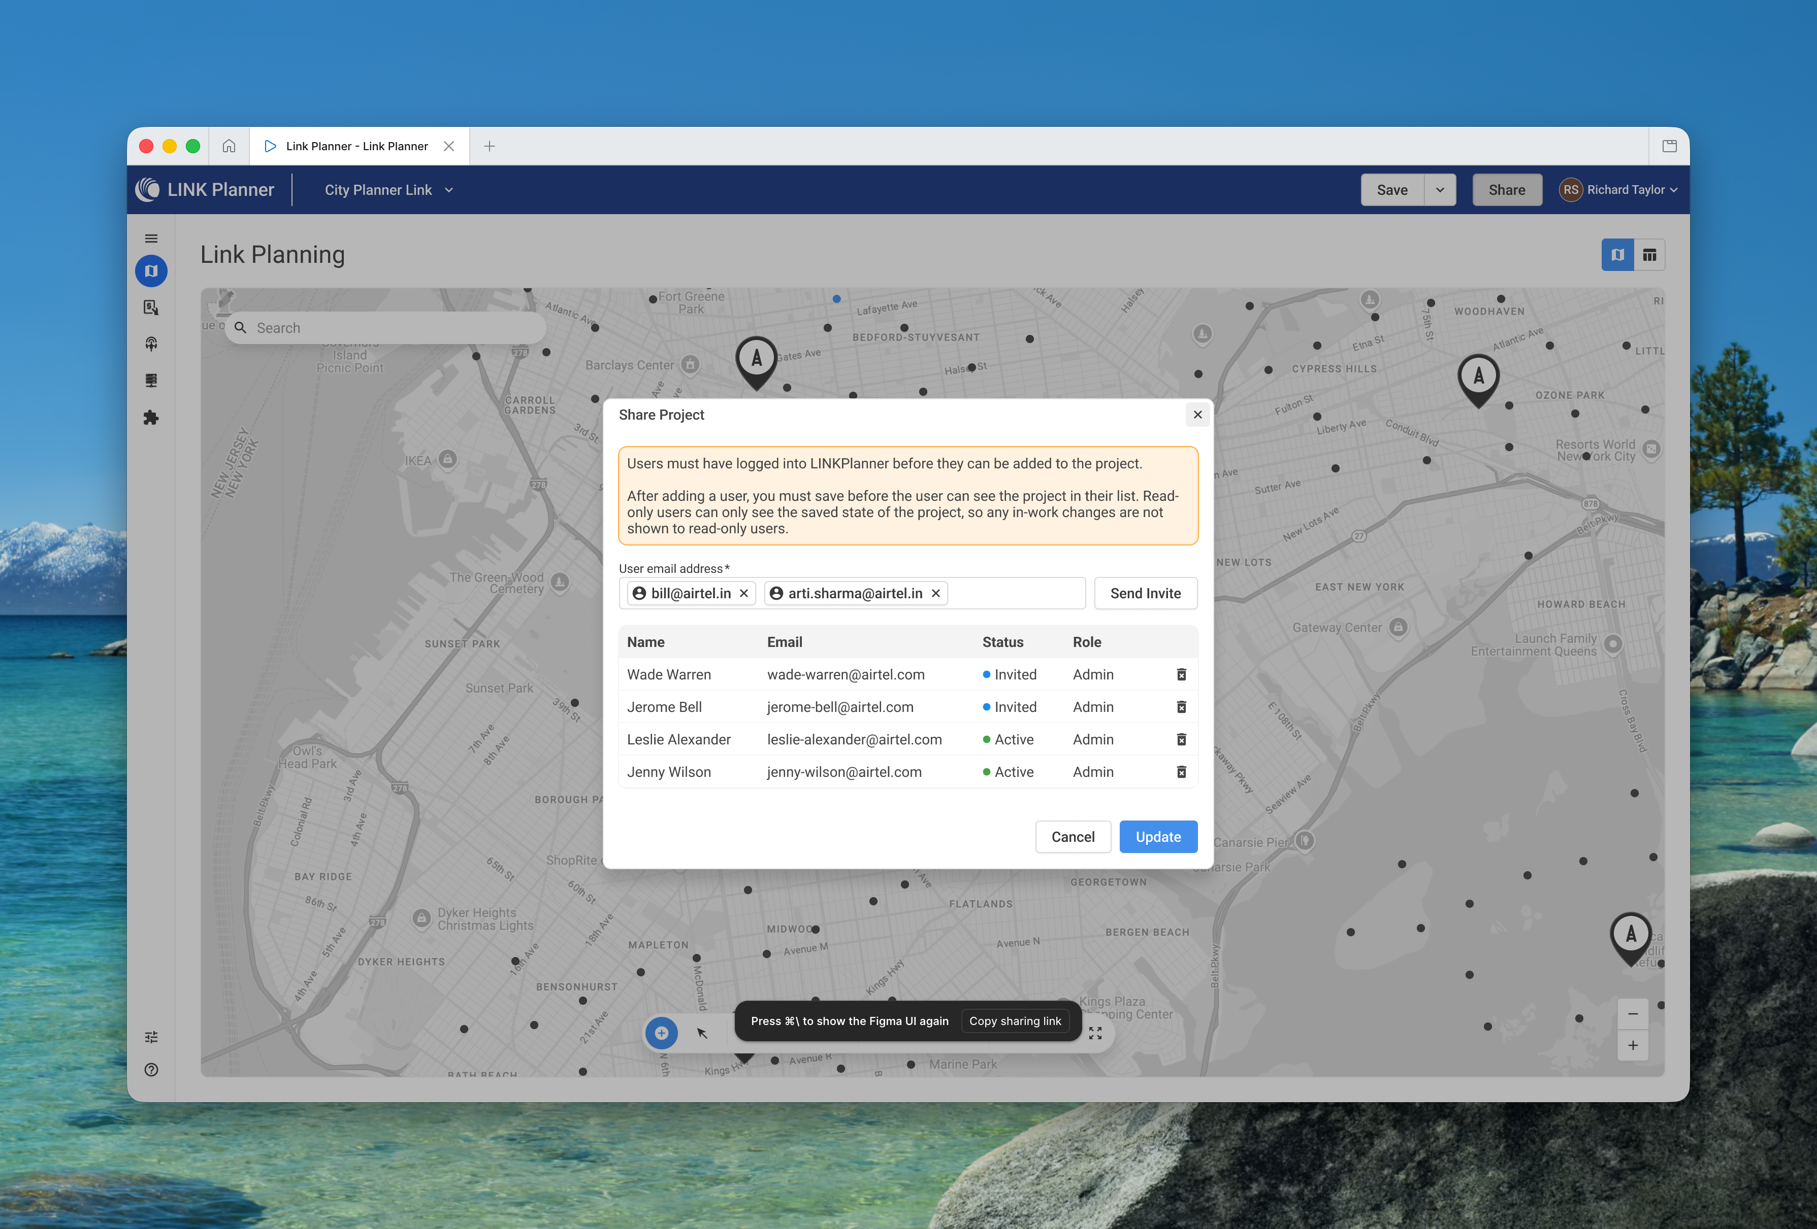Switch to table view toggle
The image size is (1817, 1229).
pos(1650,255)
